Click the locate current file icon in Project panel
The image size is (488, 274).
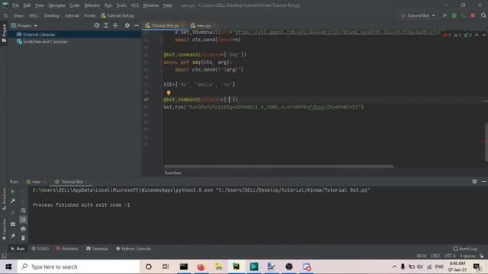pyautogui.click(x=97, y=25)
